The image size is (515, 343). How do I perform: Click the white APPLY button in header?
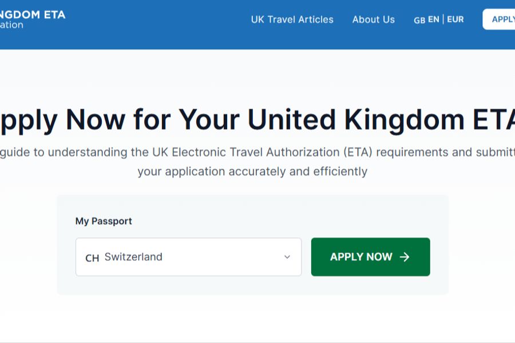pyautogui.click(x=502, y=19)
